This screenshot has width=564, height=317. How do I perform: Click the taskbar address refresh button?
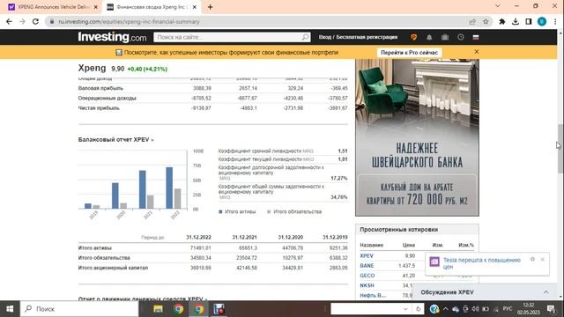coord(418,309)
